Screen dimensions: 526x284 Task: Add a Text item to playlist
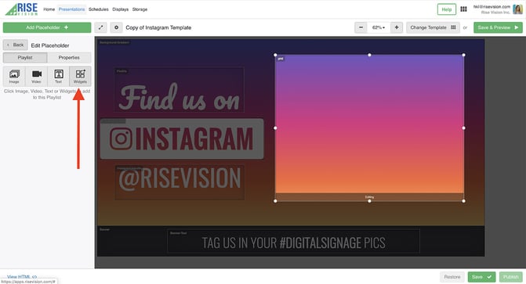click(x=58, y=77)
